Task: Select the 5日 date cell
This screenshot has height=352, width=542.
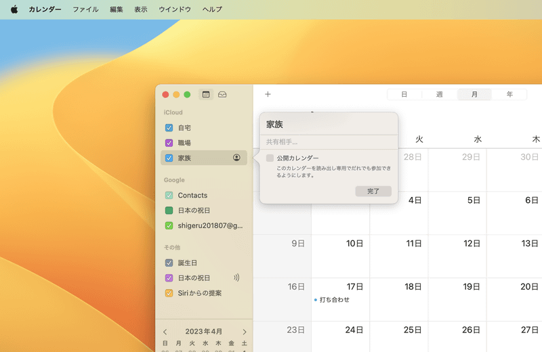Action: [457, 213]
